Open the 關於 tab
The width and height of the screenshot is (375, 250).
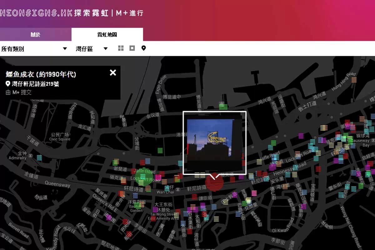pyautogui.click(x=36, y=35)
